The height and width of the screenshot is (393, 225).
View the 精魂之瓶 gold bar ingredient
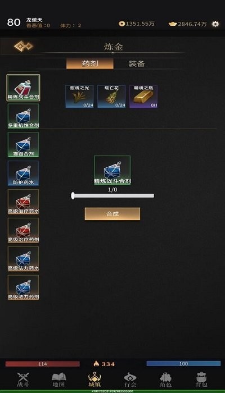pyautogui.click(x=143, y=97)
